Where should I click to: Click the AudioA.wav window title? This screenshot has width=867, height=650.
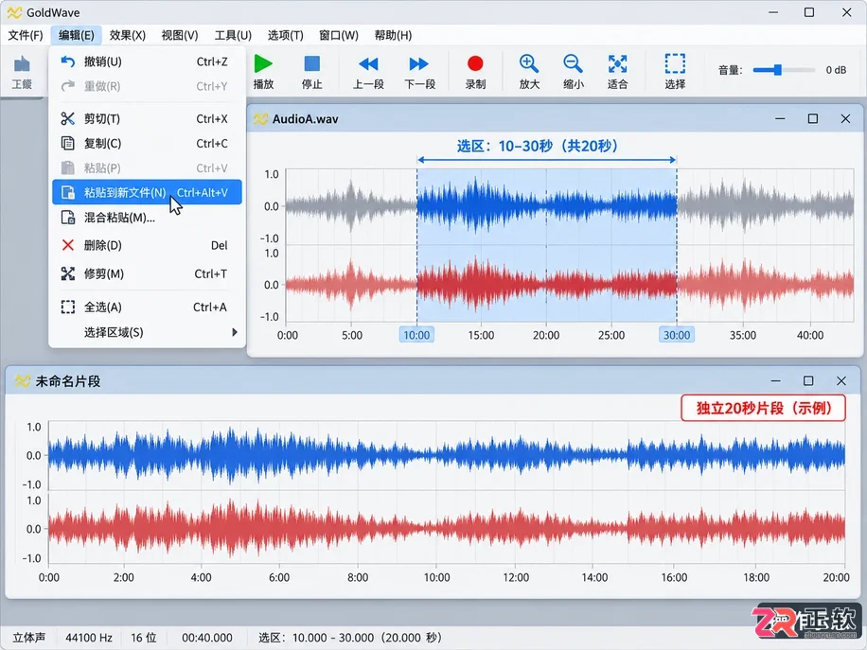[x=305, y=119]
